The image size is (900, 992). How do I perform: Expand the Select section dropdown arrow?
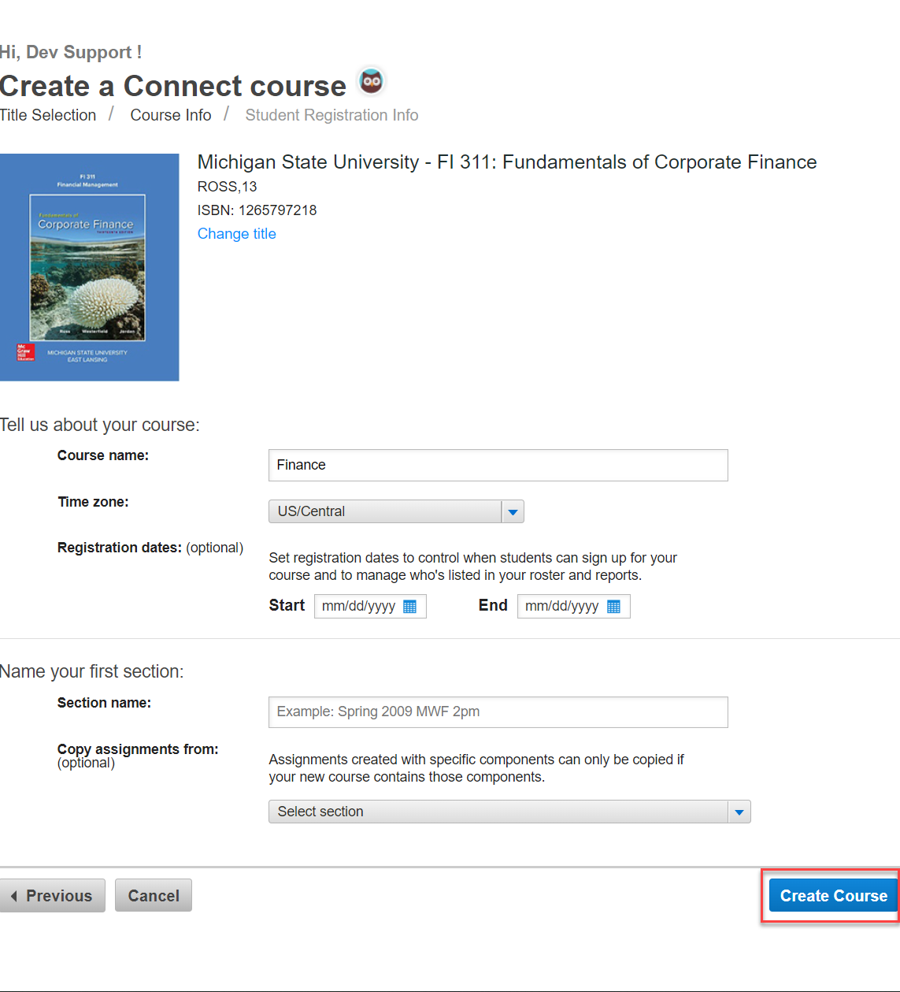coord(739,812)
